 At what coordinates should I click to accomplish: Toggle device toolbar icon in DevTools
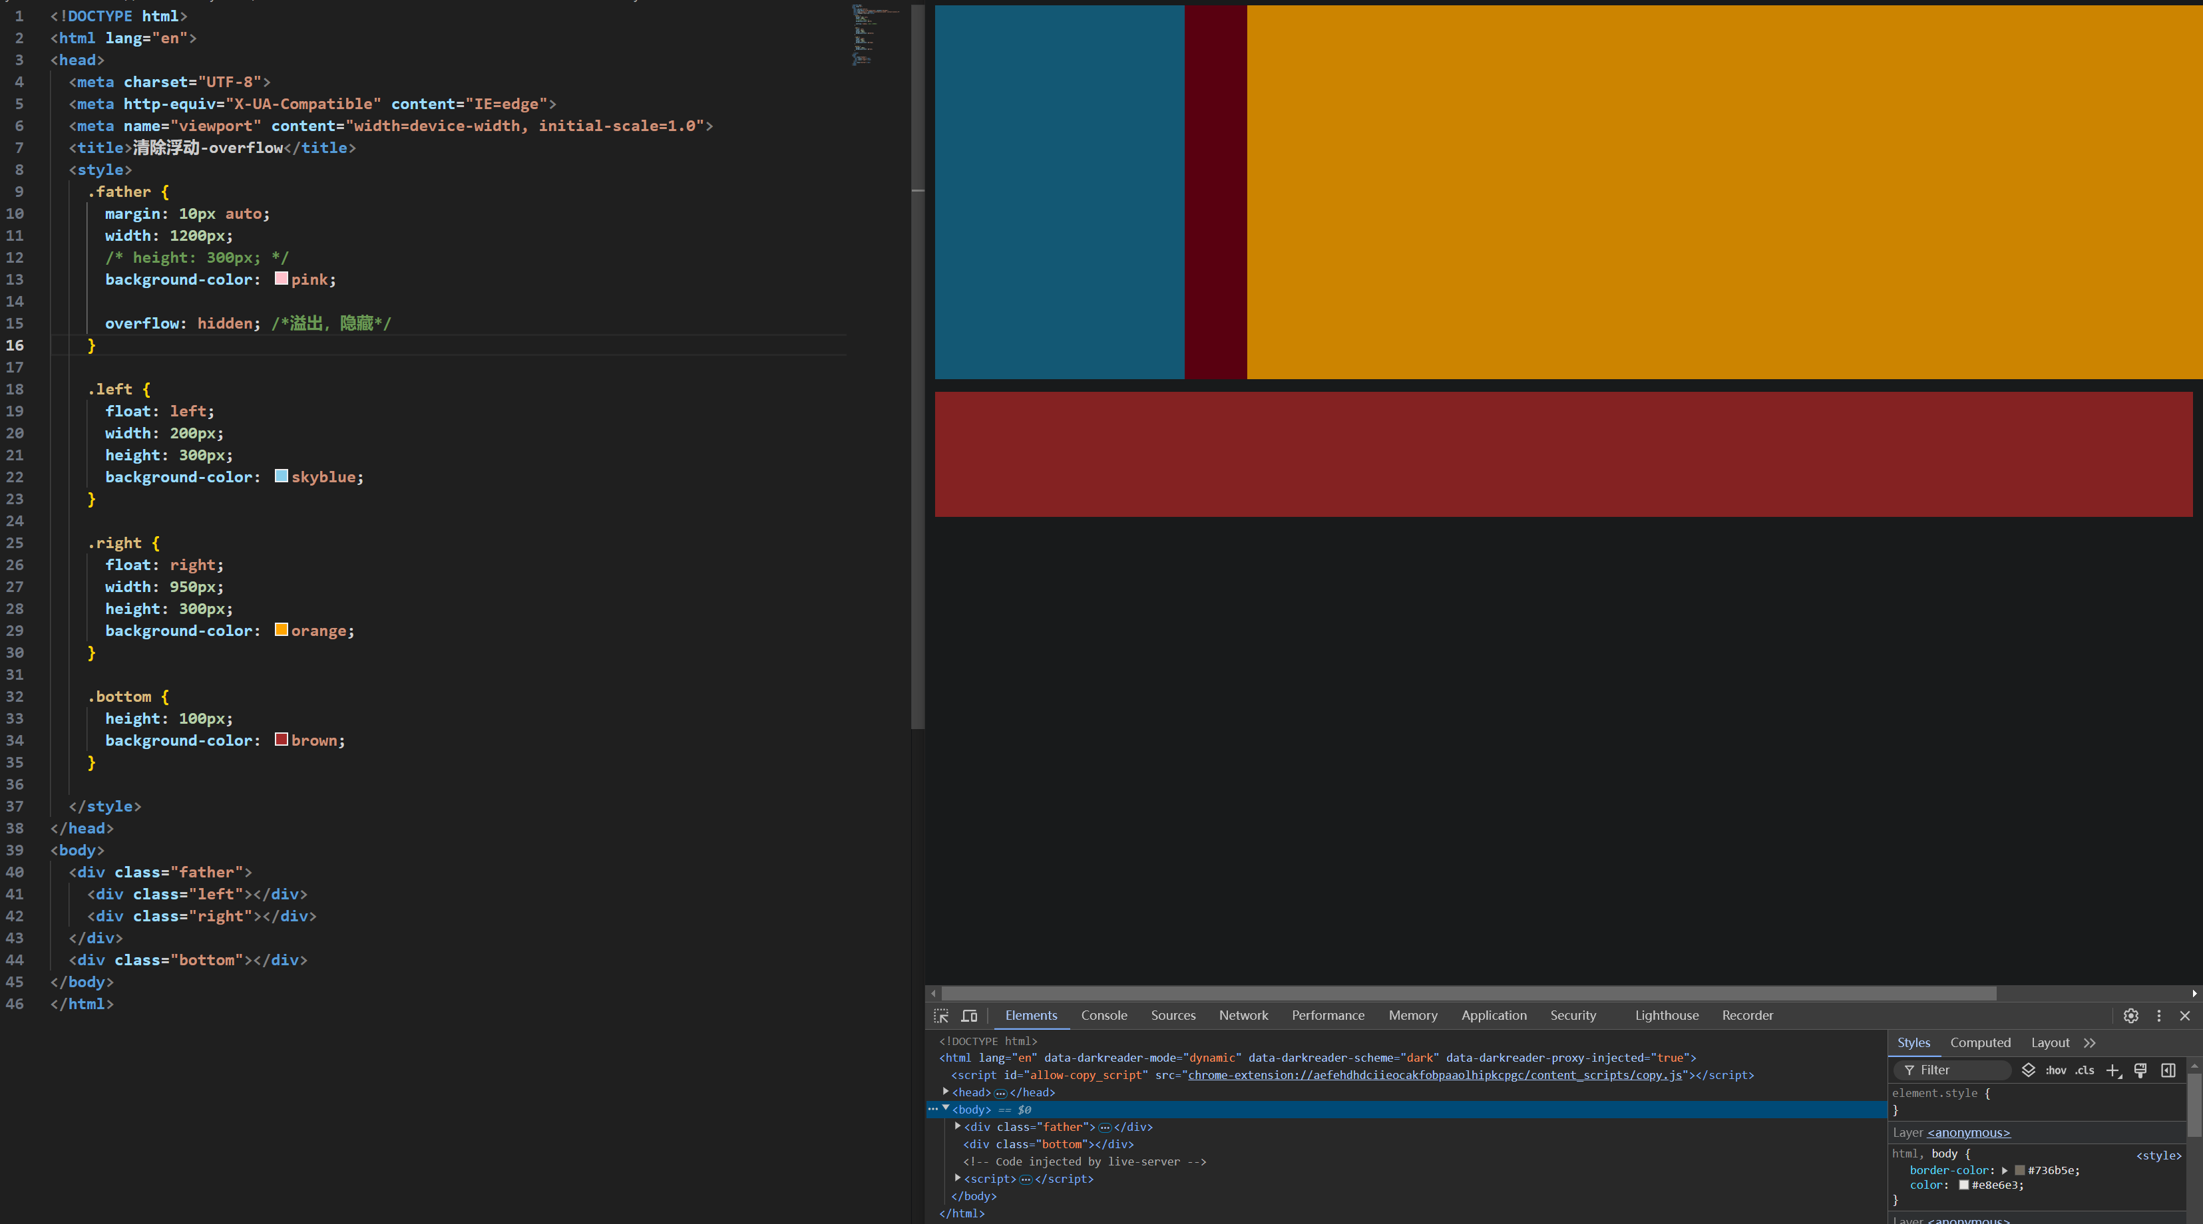click(969, 1015)
